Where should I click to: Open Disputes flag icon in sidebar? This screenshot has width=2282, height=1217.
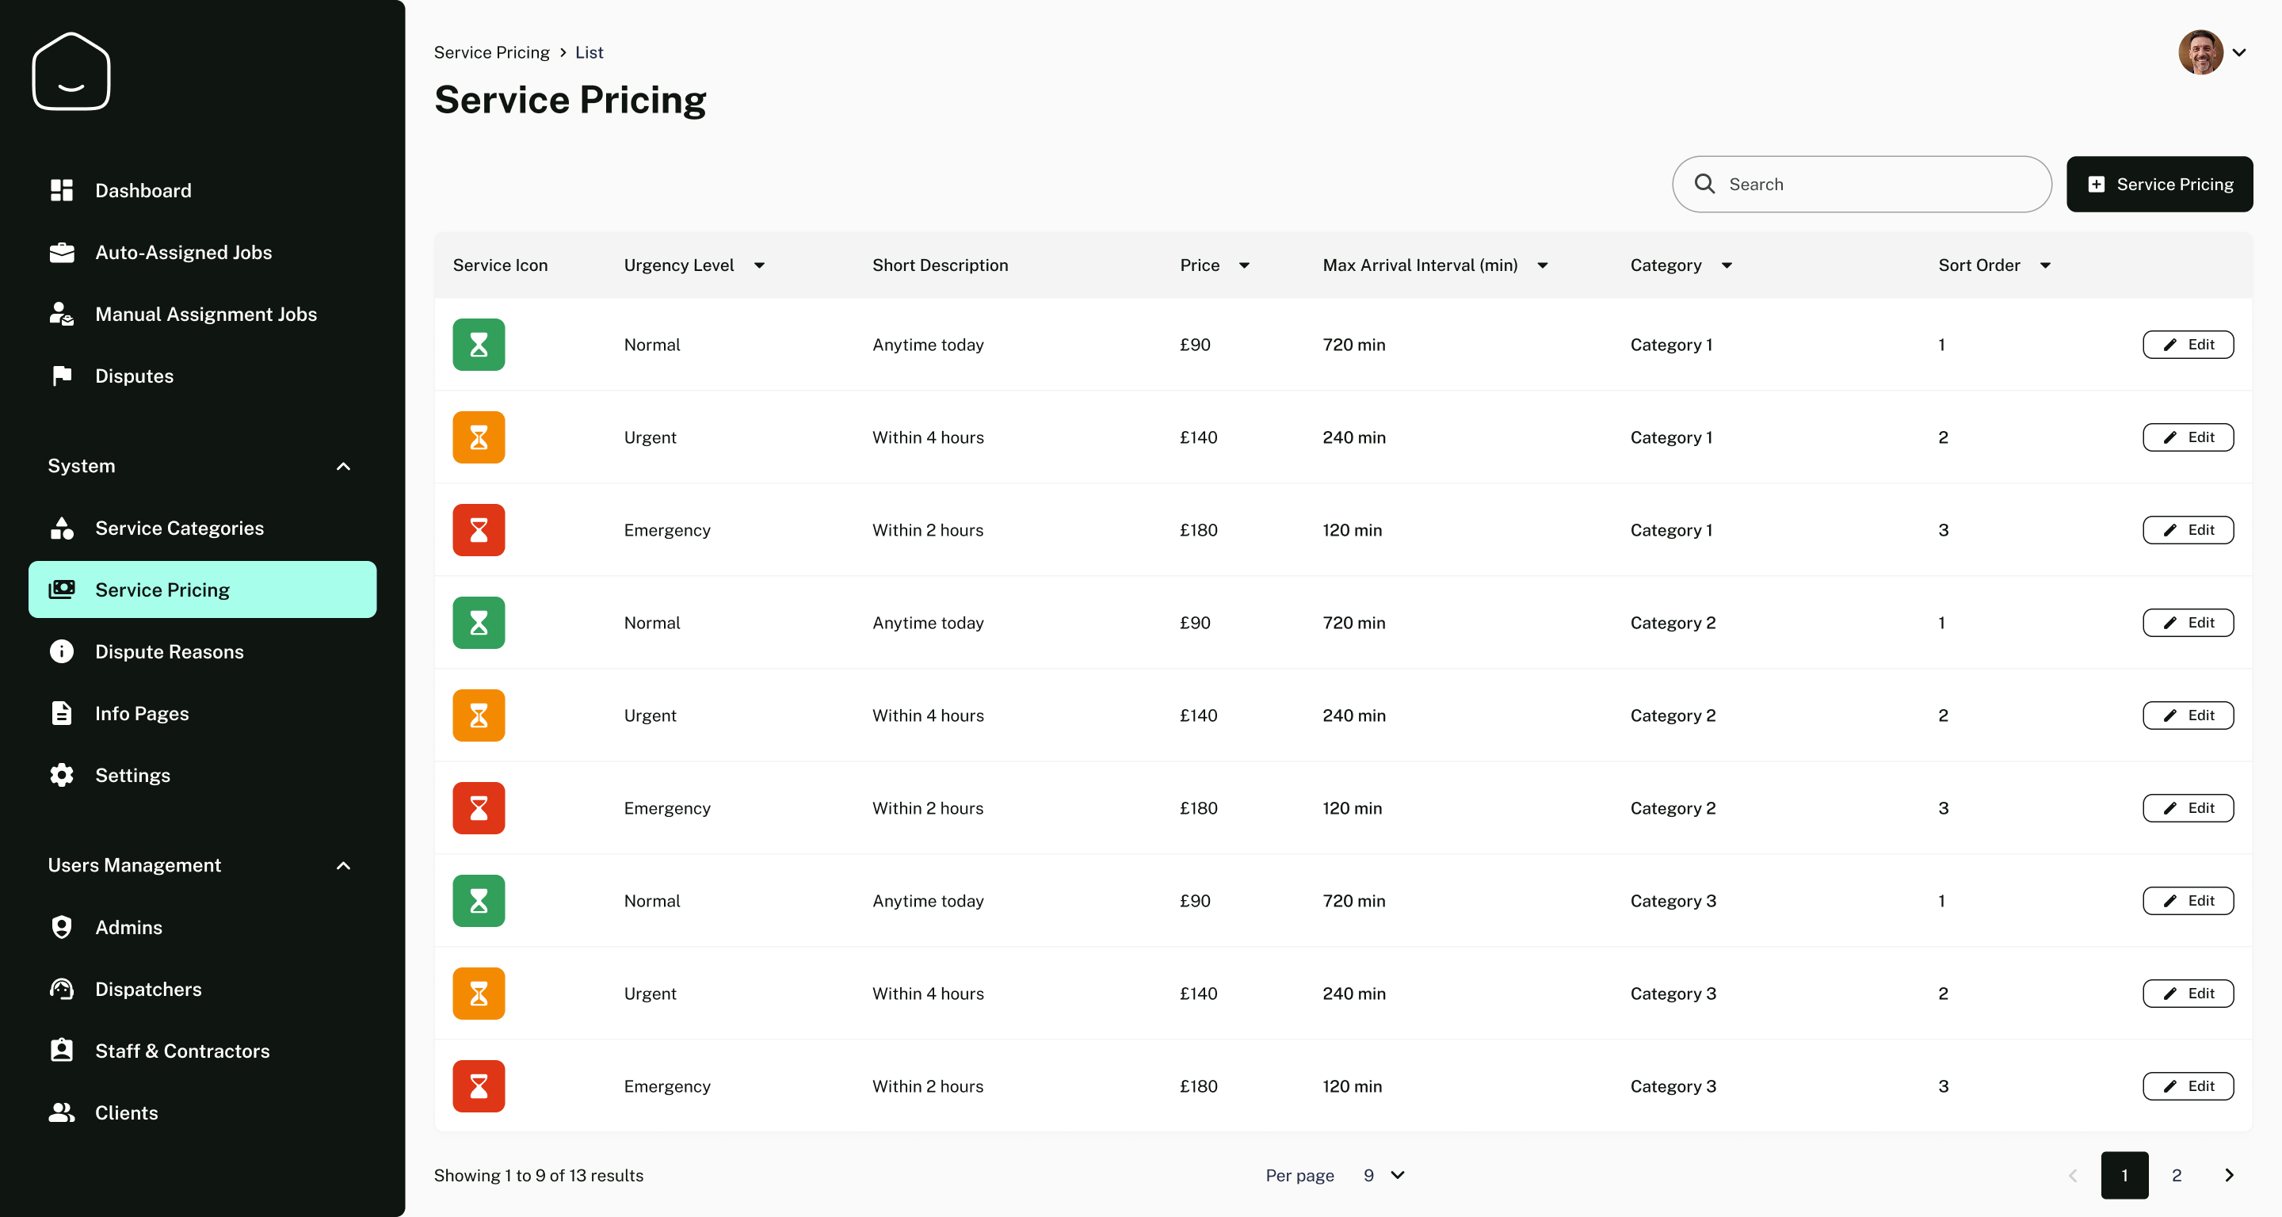click(x=61, y=376)
